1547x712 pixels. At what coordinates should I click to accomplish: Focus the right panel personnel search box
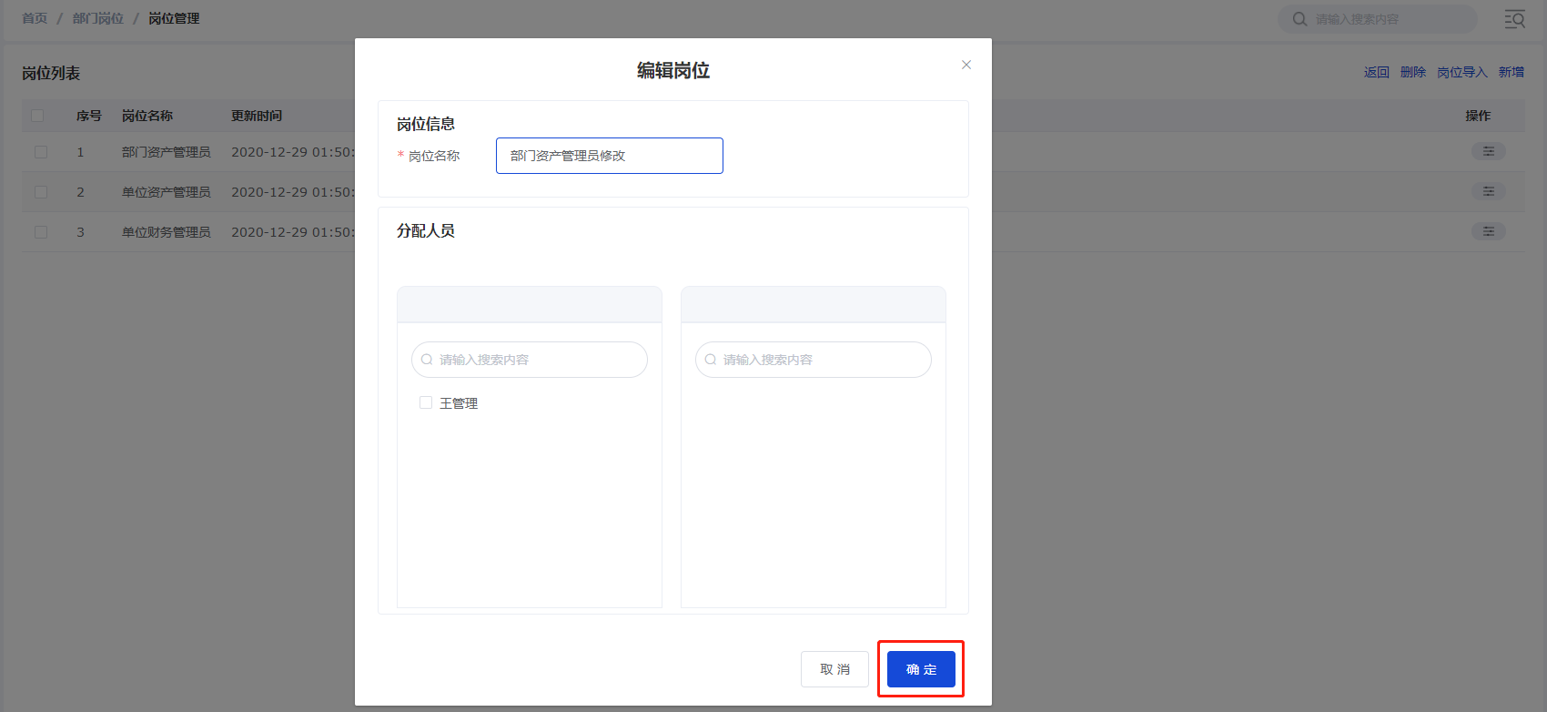tap(821, 360)
